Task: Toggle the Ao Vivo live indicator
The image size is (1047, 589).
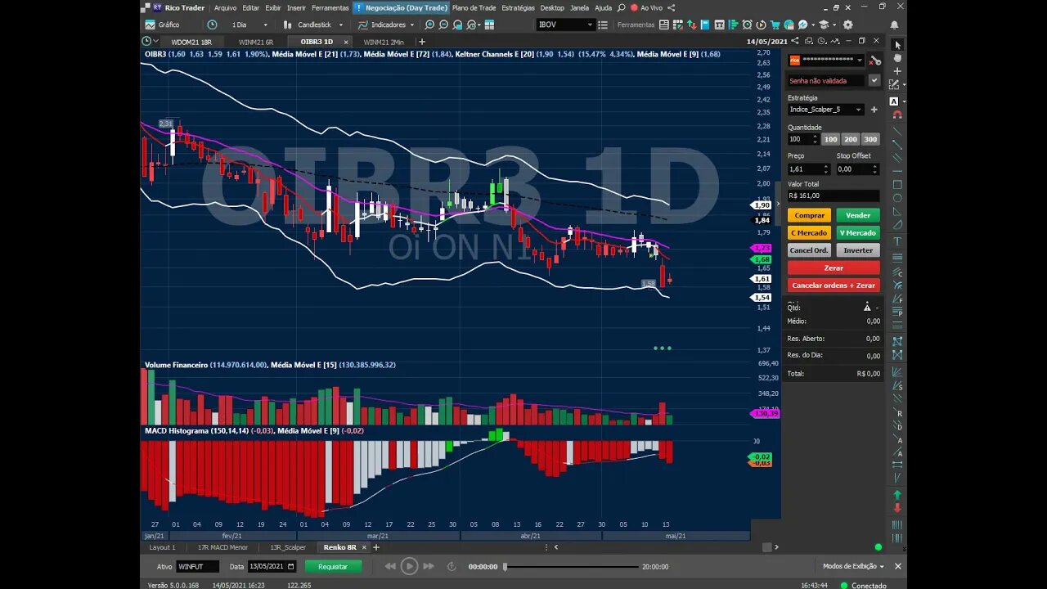Action: (646, 7)
